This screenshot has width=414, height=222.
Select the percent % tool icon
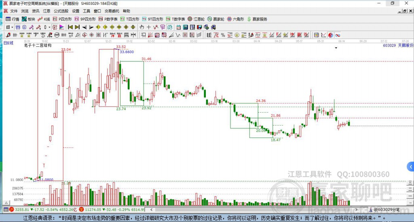[223, 35]
